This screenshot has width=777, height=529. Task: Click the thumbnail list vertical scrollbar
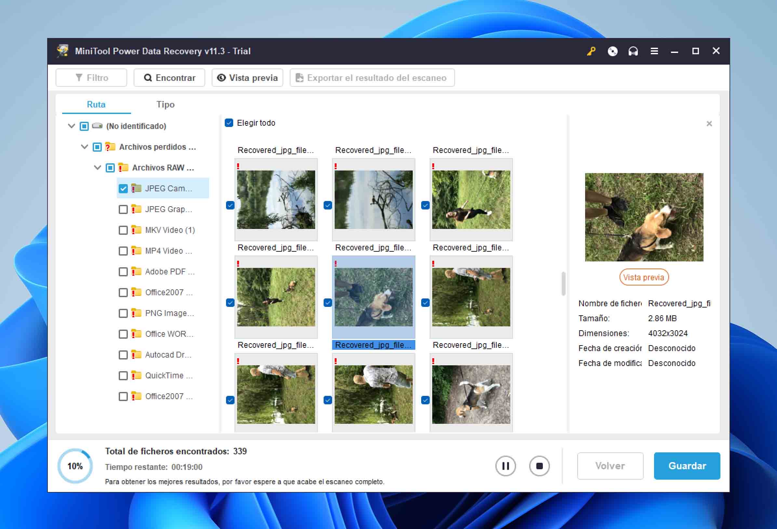pyautogui.click(x=563, y=284)
